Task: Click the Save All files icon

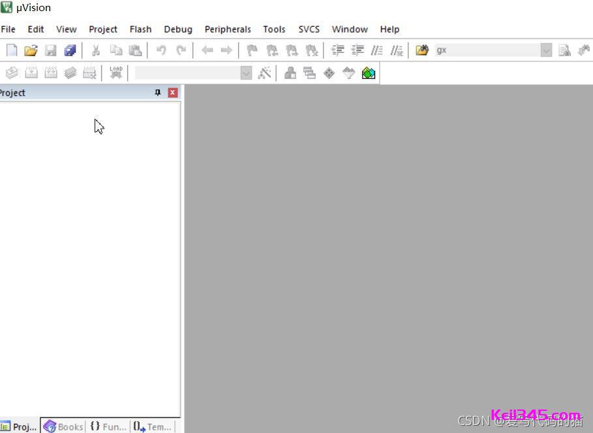Action: tap(70, 50)
